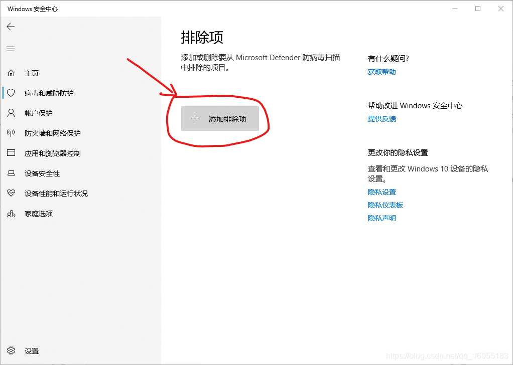The height and width of the screenshot is (365, 513).
Task: Click the window icon for 应用和浏览器控制
Action: pos(11,153)
